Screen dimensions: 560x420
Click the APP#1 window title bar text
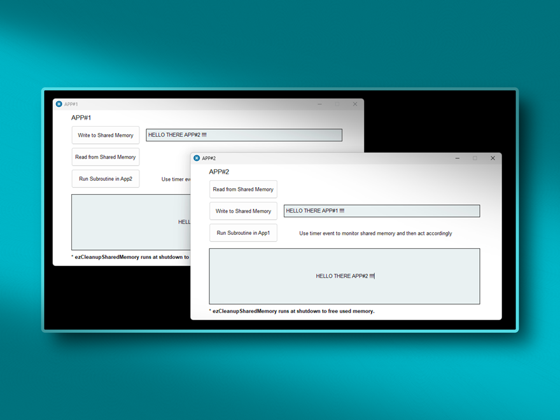click(x=71, y=104)
